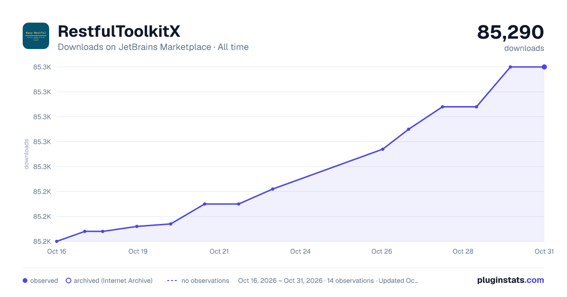
Task: Click the 'no observations' legend label
Action: click(205, 280)
